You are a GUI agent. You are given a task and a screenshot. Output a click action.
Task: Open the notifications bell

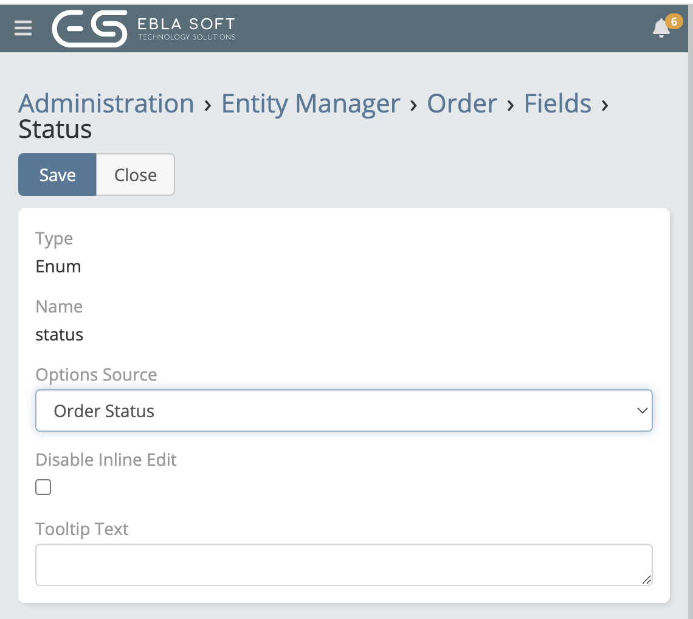pyautogui.click(x=661, y=29)
